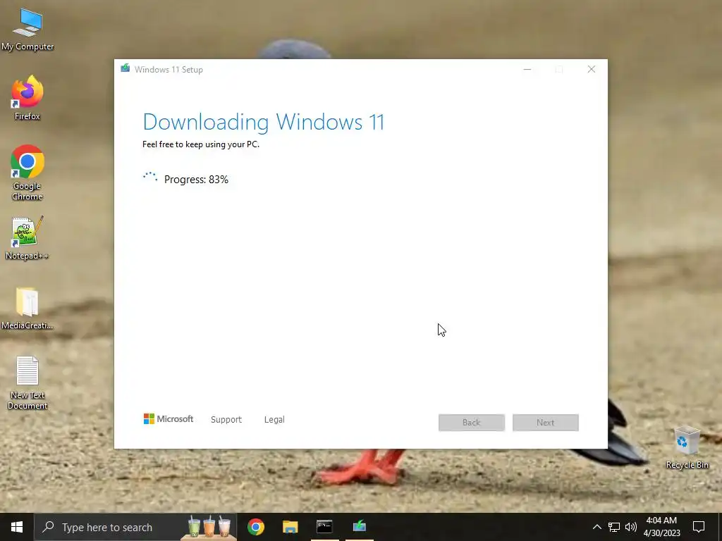722x541 pixels.
Task: Open the clock showing 4:04 AM
Action: pos(661,527)
